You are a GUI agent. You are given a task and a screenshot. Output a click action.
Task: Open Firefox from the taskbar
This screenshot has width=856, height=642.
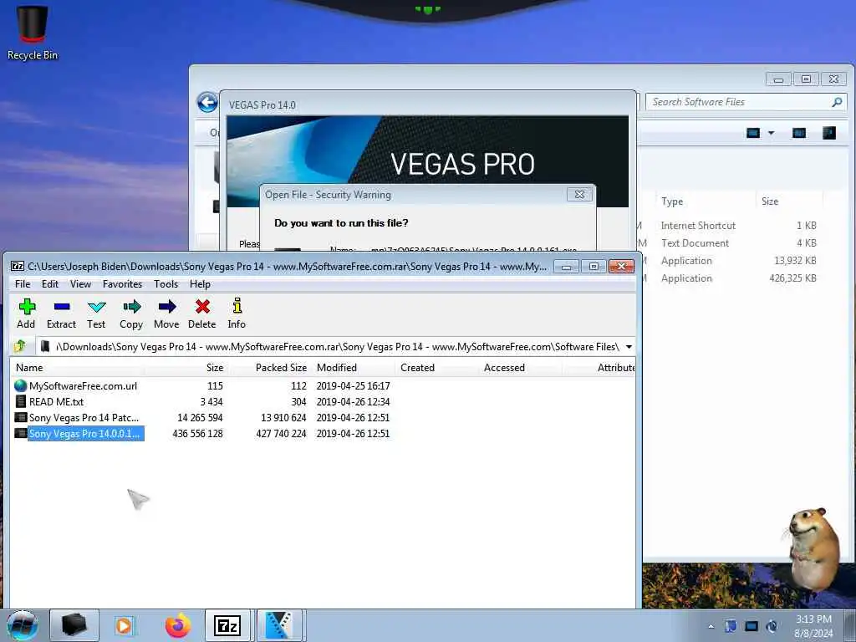pyautogui.click(x=178, y=625)
